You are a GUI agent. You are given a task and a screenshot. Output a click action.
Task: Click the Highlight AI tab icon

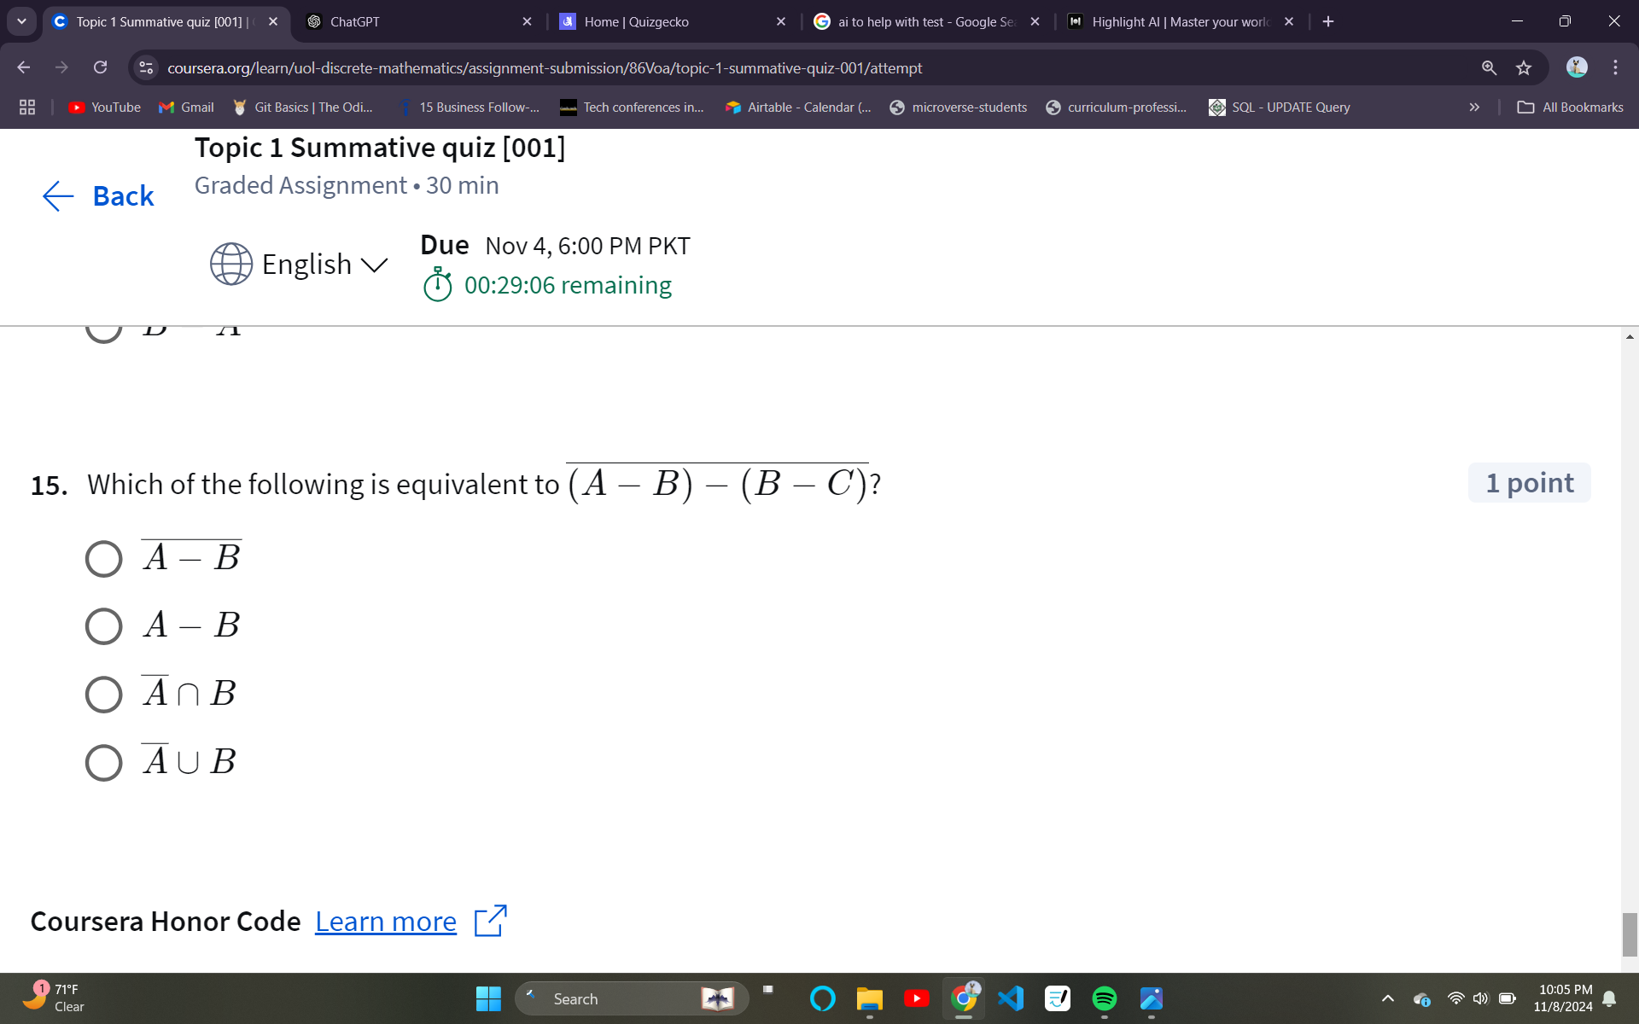coord(1075,21)
